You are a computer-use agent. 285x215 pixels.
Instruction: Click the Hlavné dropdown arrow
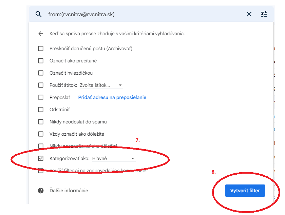tap(133, 158)
